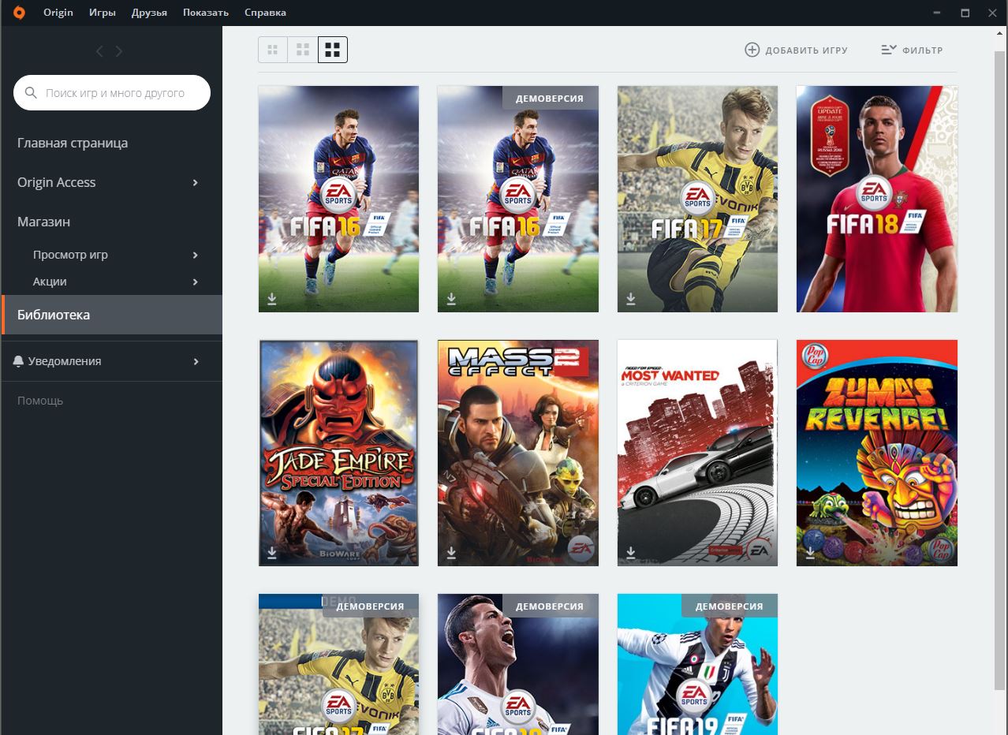This screenshot has height=735, width=1008.
Task: Open the FIFA 17 full game cover
Action: point(698,199)
